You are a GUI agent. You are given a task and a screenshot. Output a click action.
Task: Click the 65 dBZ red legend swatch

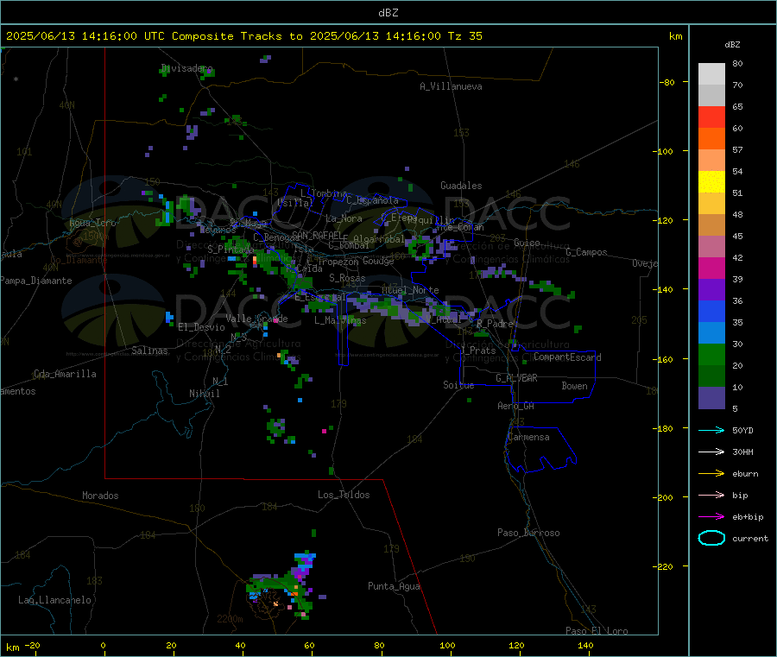(x=711, y=117)
